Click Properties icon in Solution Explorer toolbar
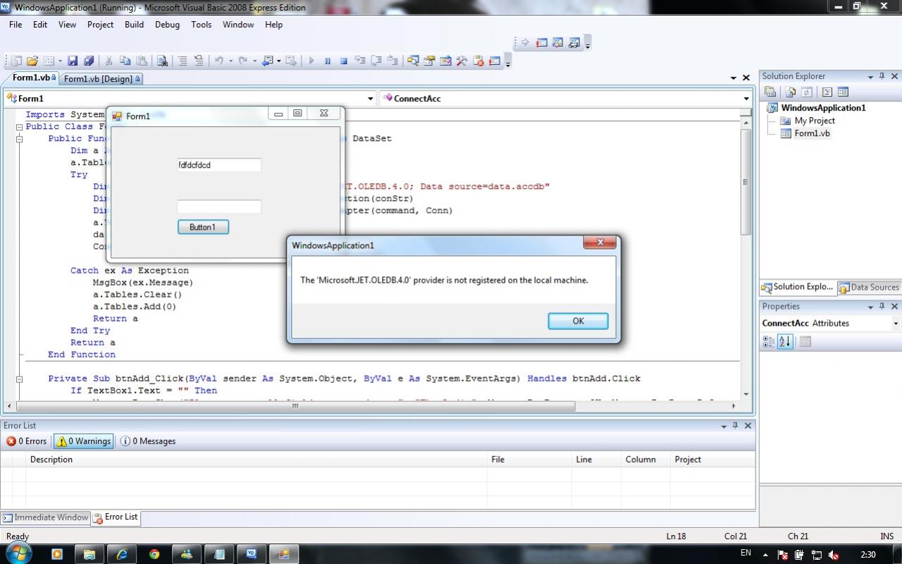The height and width of the screenshot is (564, 902). coord(770,92)
